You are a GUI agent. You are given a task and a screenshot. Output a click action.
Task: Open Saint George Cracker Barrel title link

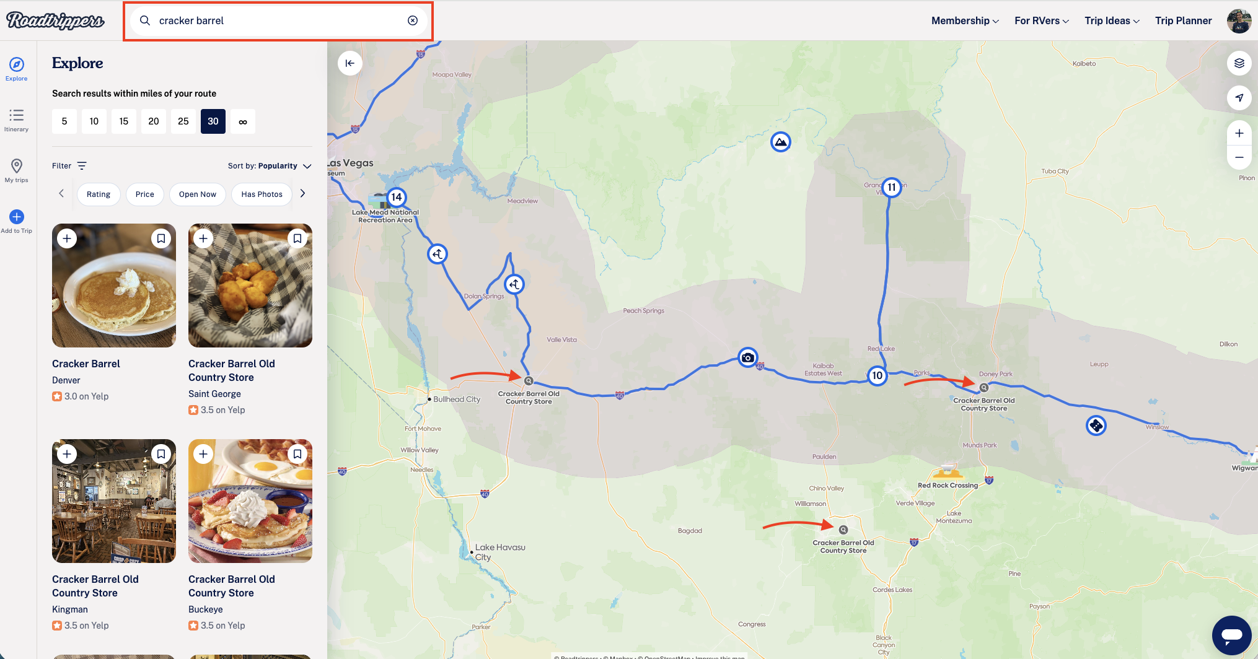(232, 370)
